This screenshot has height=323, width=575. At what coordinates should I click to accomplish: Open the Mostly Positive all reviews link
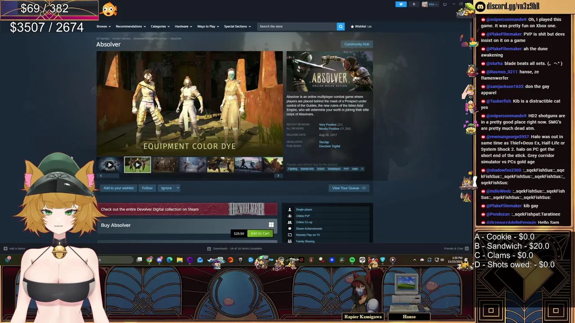click(329, 129)
